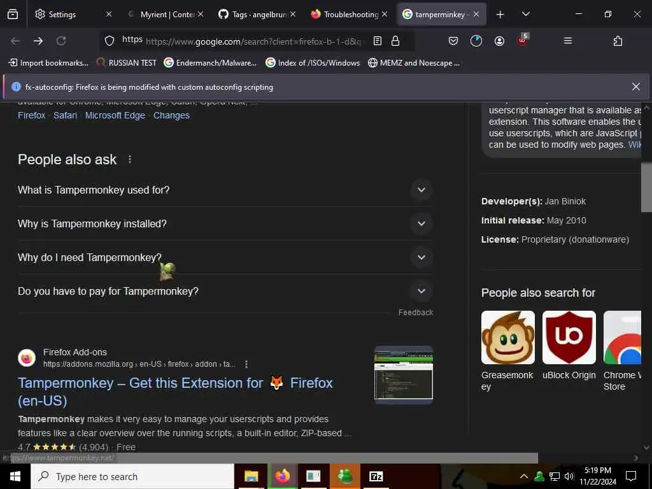
Task: Click the Jan Biniok developer link
Action: (x=565, y=201)
